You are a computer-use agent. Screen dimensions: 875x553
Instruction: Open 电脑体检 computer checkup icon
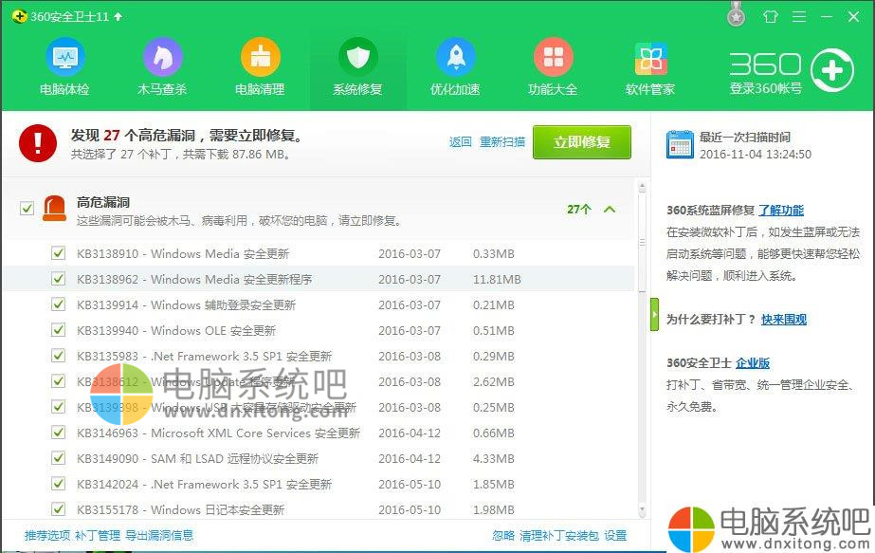pyautogui.click(x=64, y=57)
